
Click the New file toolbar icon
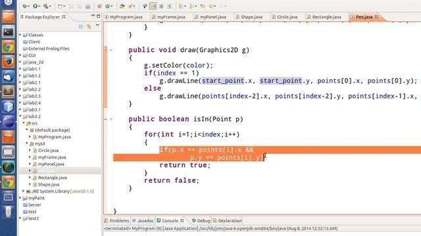coord(60,6)
